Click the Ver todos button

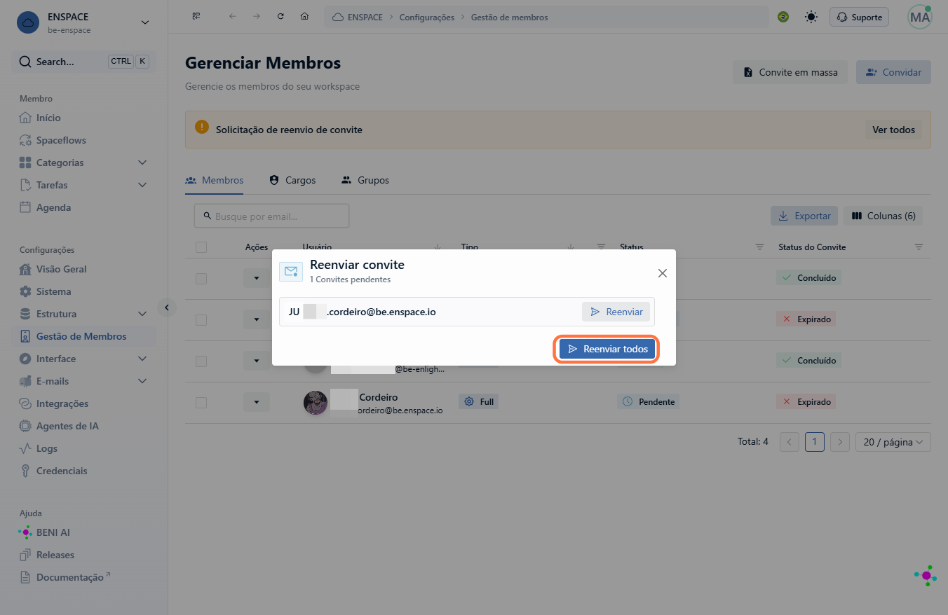[x=893, y=130]
